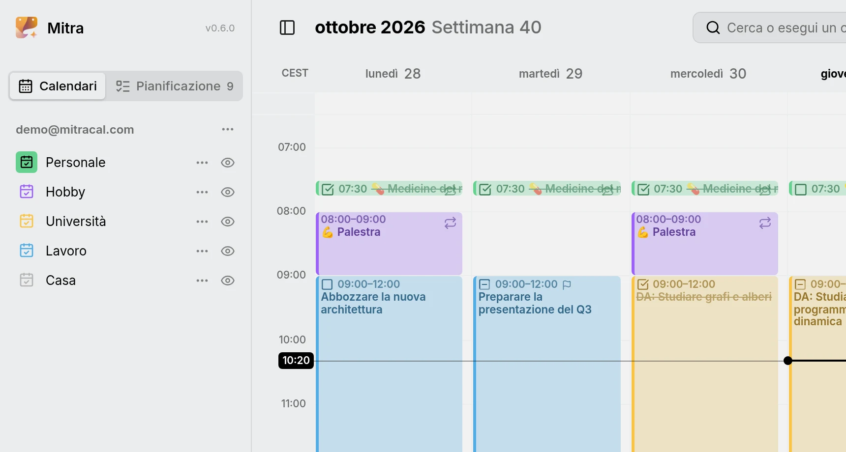Click the CEST timezone label
This screenshot has height=452, width=846.
(x=295, y=73)
